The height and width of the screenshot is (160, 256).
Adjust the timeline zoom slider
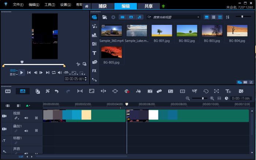203,98
